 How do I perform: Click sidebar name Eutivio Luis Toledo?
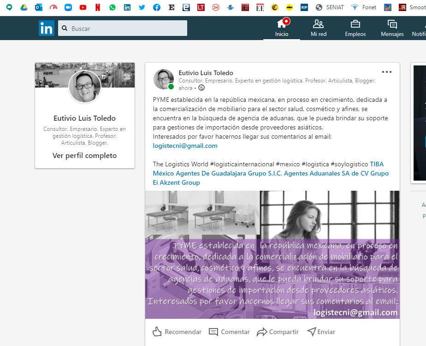[x=84, y=118]
